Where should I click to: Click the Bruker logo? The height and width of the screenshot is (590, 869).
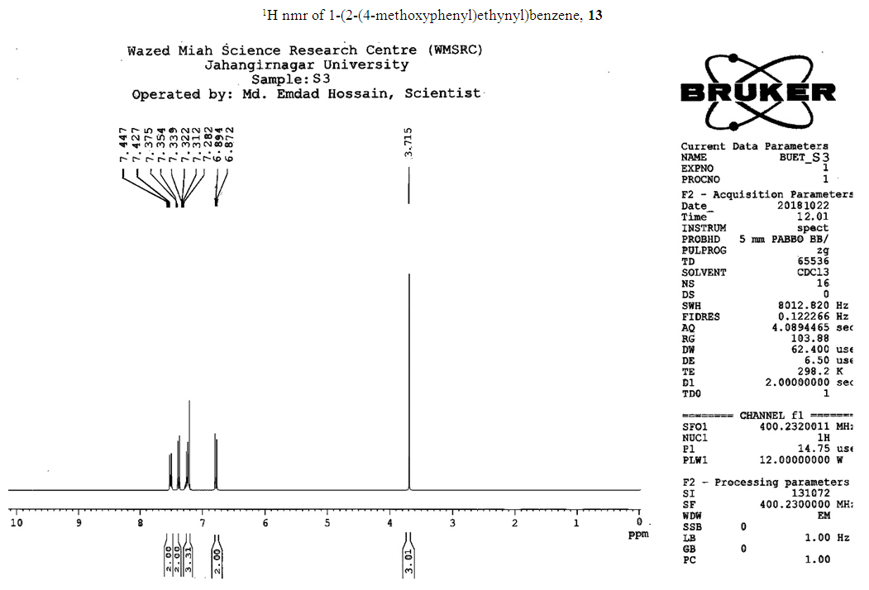(x=757, y=91)
